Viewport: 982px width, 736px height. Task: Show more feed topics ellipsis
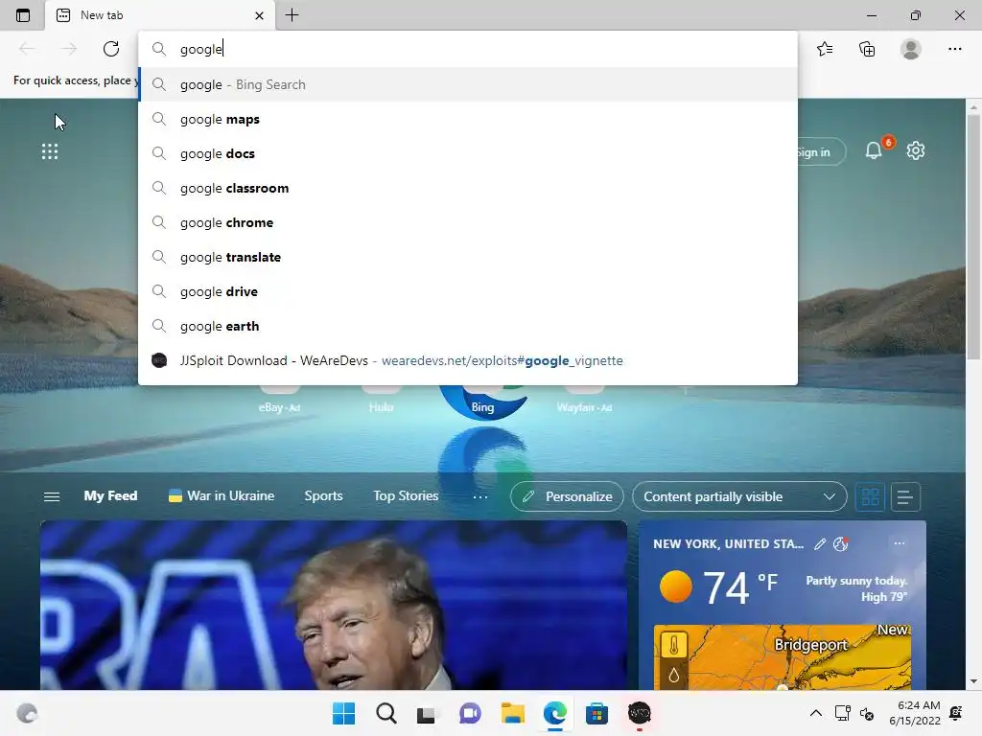(x=480, y=496)
